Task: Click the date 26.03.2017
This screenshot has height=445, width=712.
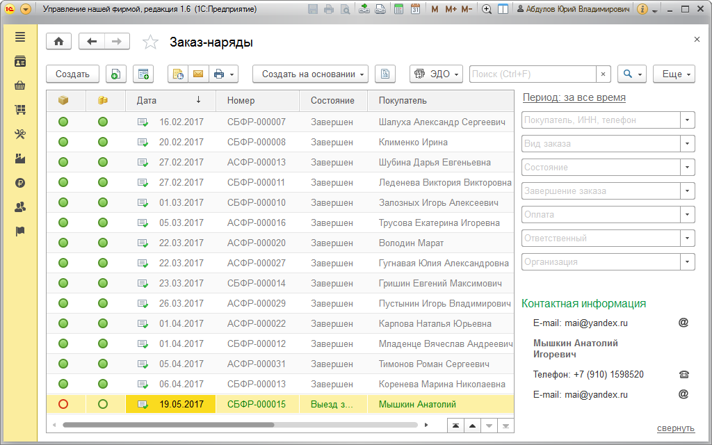Action: pos(181,303)
